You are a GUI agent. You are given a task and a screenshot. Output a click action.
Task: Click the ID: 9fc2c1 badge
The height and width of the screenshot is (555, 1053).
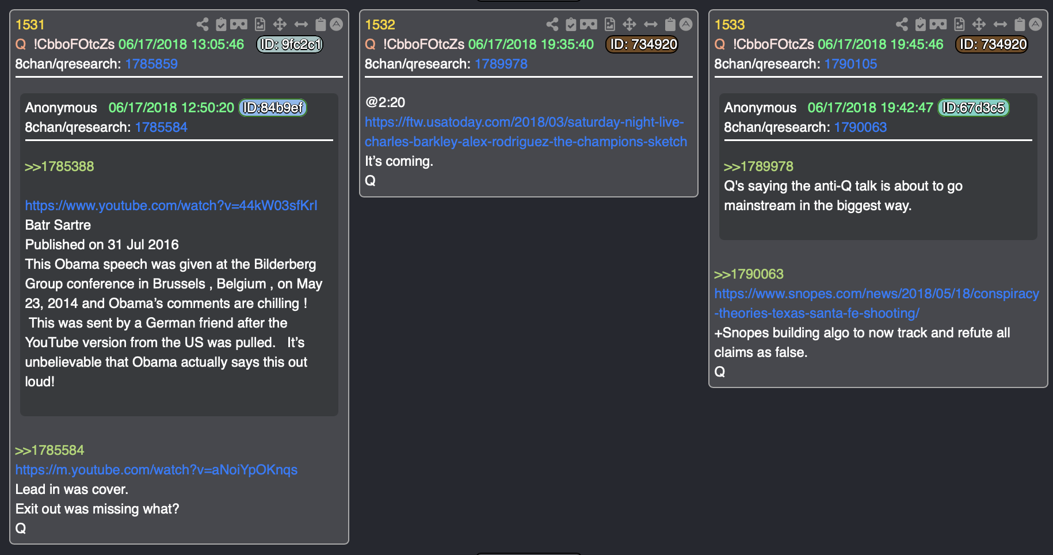290,44
